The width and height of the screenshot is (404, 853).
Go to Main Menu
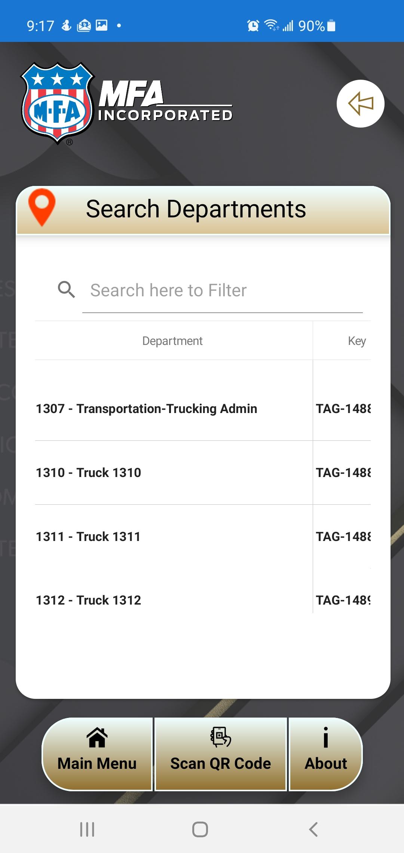[x=97, y=754]
